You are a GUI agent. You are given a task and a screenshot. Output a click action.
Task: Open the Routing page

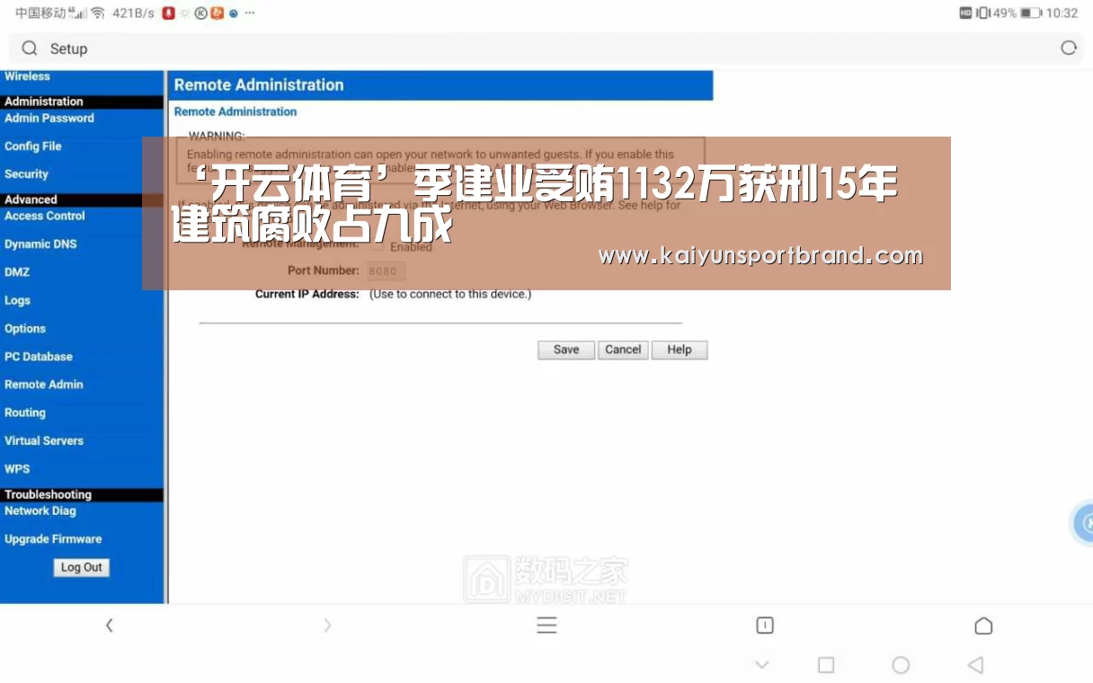[25, 412]
